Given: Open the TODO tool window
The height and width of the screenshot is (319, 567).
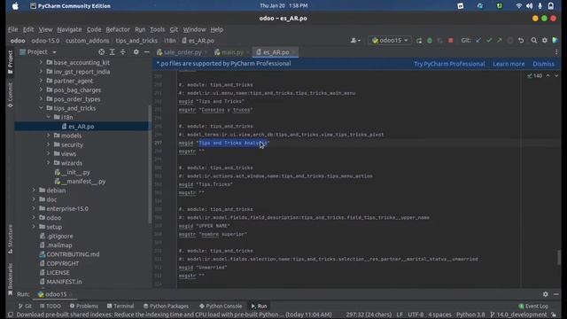Looking at the screenshot, I should click(x=50, y=306).
